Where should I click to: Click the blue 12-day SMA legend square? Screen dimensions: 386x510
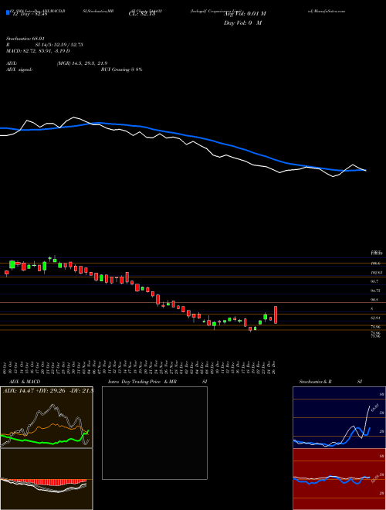[x=8, y=12]
